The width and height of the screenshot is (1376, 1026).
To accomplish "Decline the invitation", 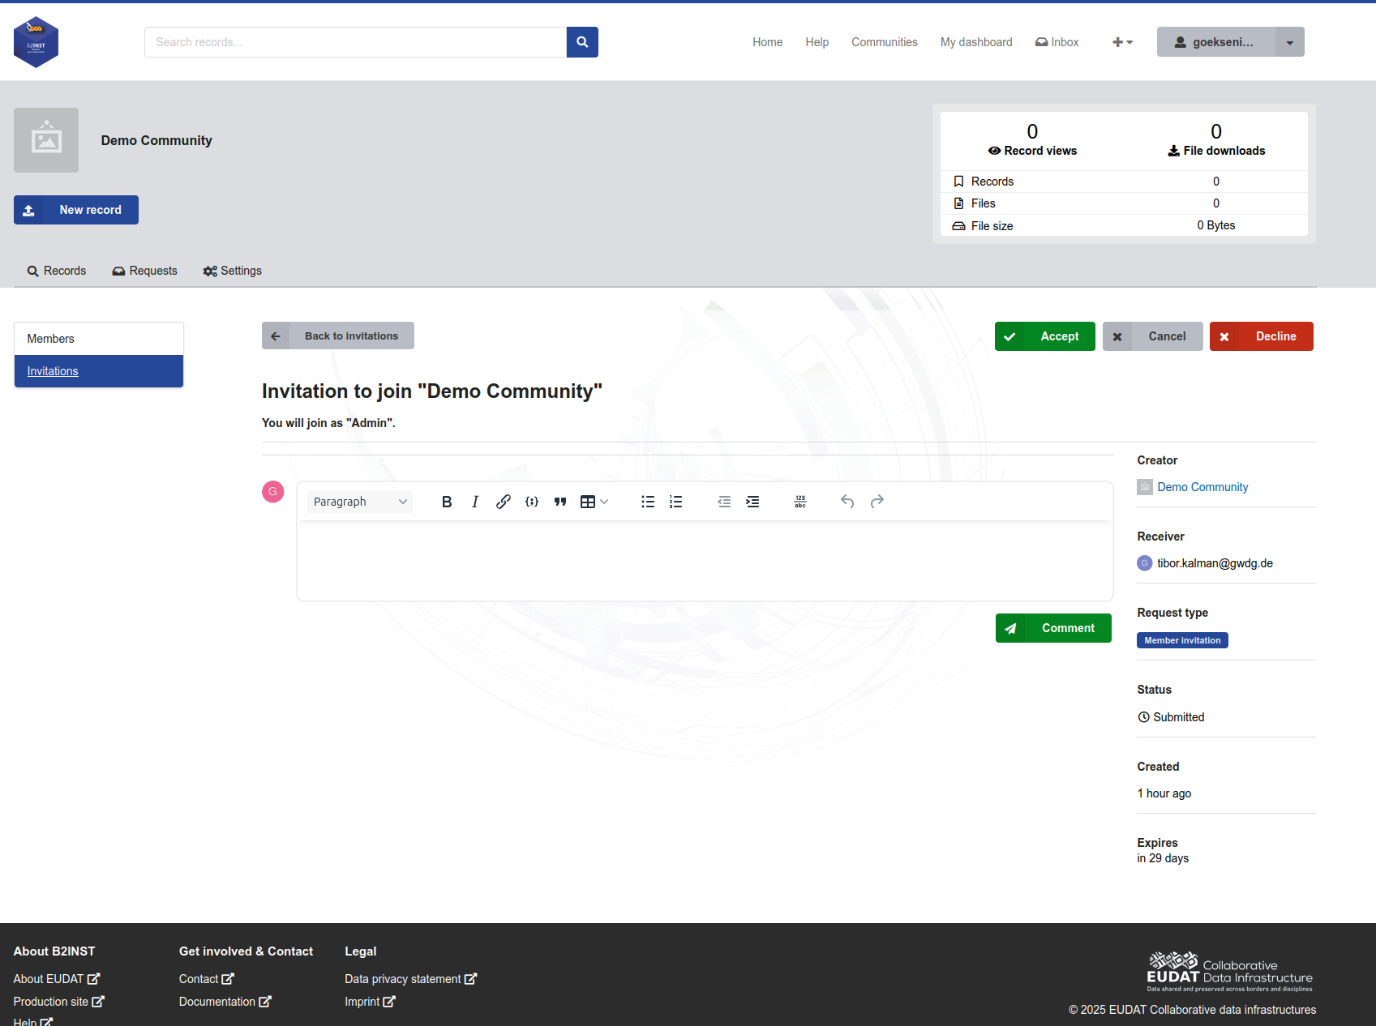I will [1262, 336].
